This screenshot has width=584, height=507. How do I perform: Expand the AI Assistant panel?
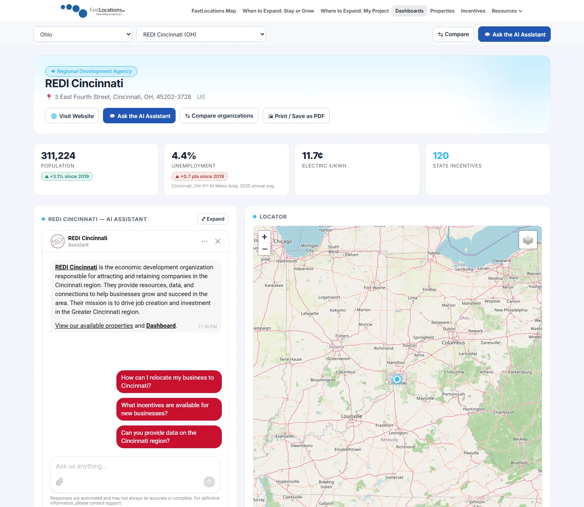tap(213, 219)
